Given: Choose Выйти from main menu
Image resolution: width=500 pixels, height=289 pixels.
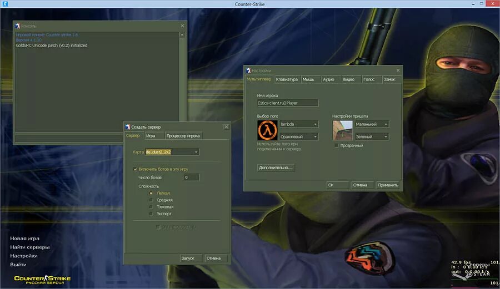Looking at the screenshot, I should (x=18, y=265).
